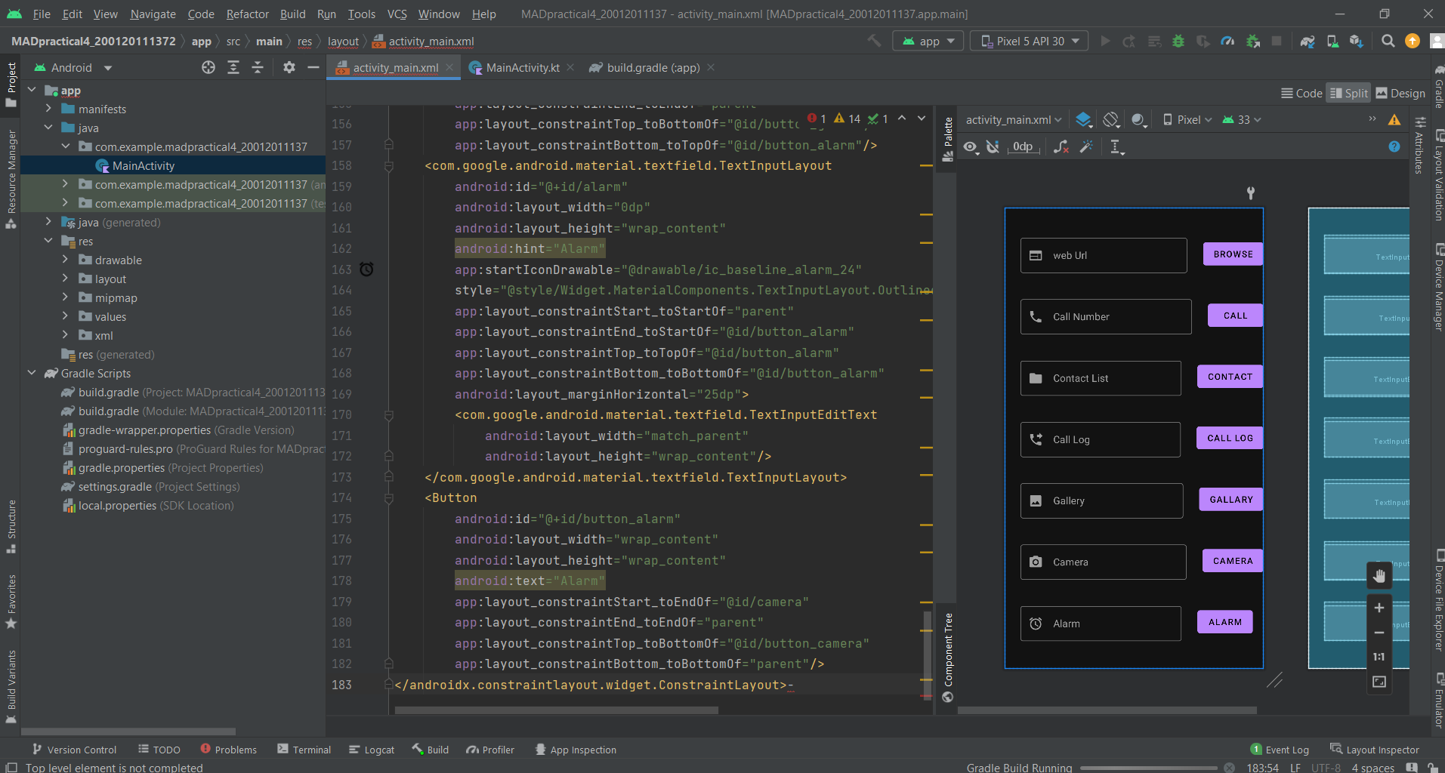1445x773 pixels.
Task: Select the pan hand tool in design preview
Action: (x=1379, y=576)
